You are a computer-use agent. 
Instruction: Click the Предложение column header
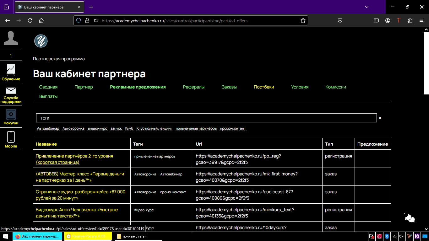(373, 144)
